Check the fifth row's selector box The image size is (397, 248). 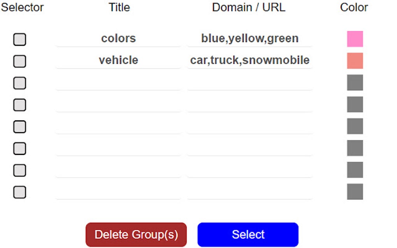[19, 126]
